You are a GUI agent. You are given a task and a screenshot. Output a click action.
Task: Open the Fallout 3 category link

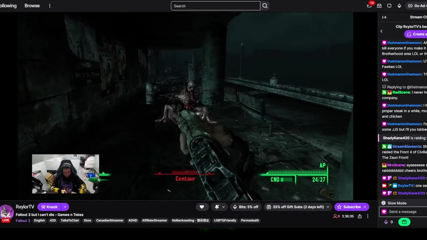23,220
